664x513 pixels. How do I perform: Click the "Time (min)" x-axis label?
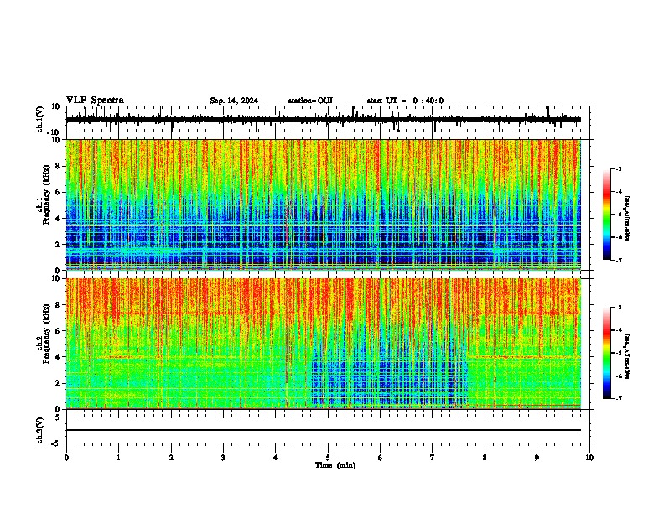tap(335, 465)
